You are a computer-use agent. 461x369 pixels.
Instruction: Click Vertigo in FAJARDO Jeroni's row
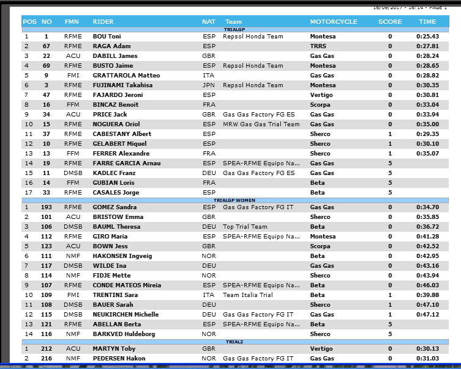click(x=321, y=95)
